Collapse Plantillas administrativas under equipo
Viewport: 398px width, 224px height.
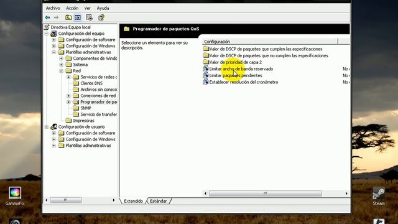pyautogui.click(x=54, y=52)
